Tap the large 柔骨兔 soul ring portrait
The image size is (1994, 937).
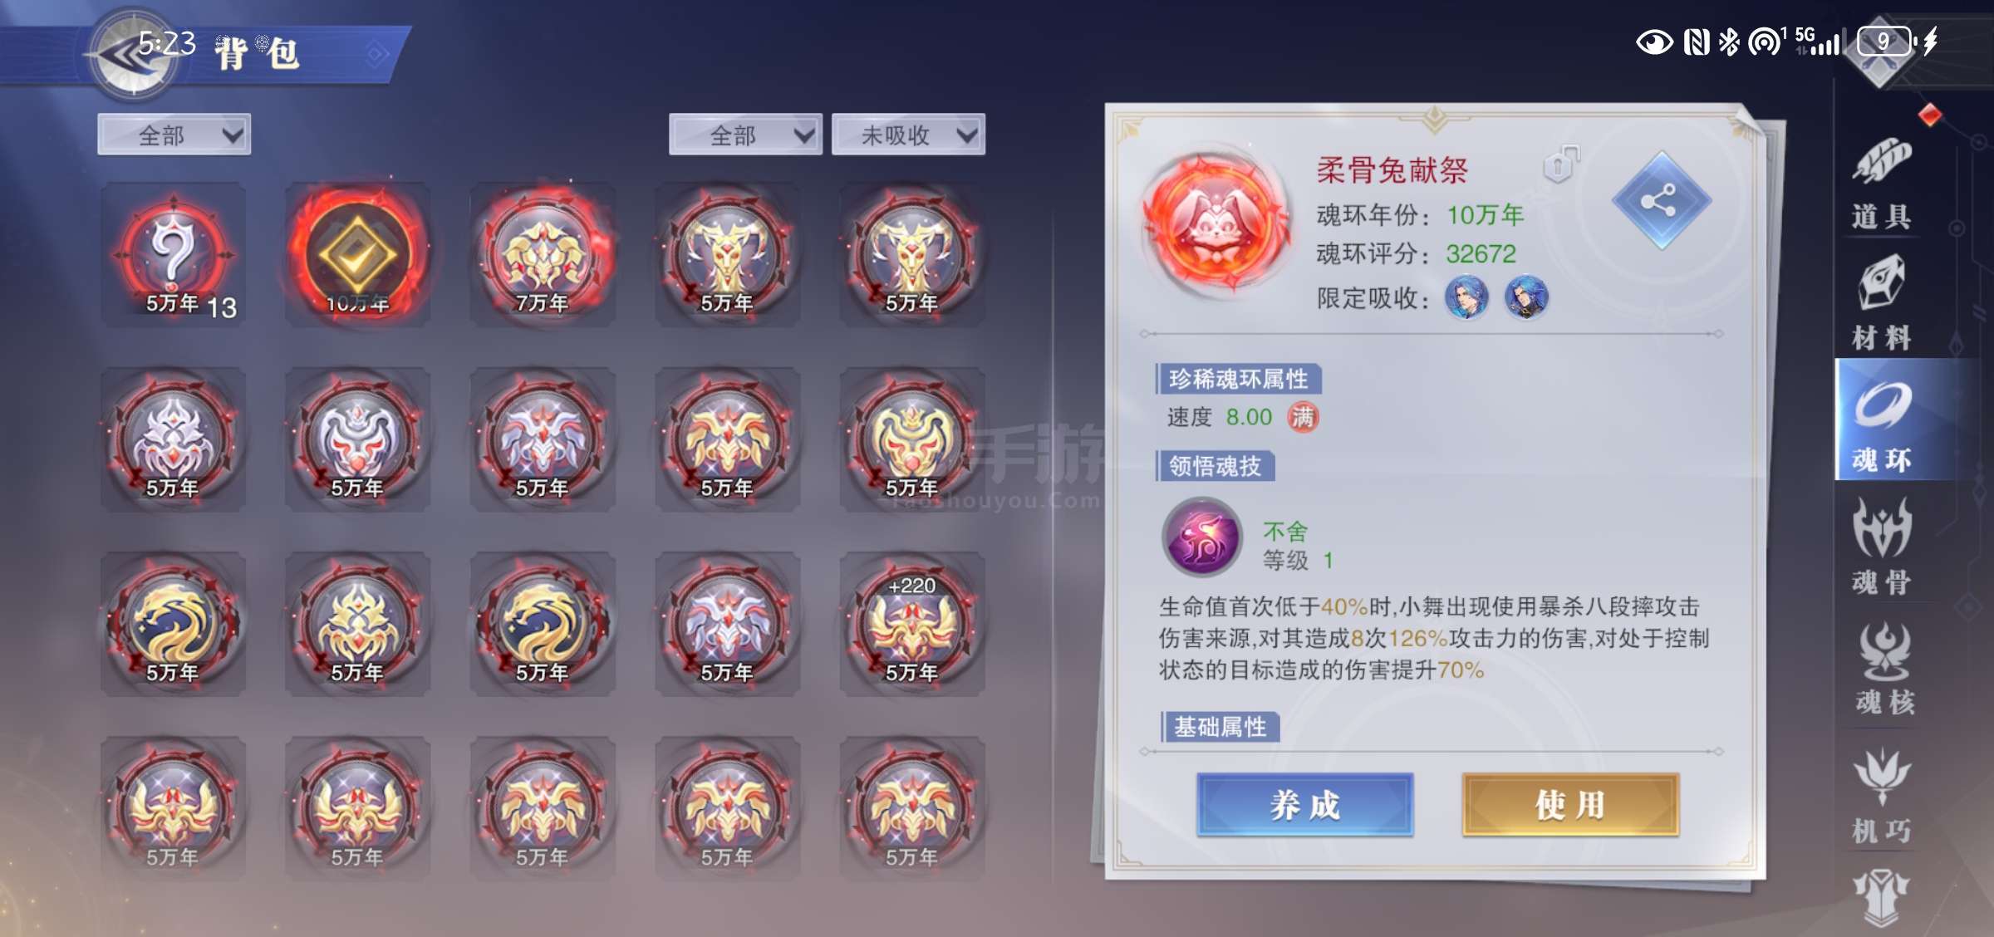click(1216, 224)
